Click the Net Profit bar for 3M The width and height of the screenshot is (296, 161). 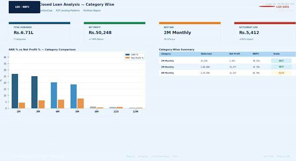pos(41,104)
